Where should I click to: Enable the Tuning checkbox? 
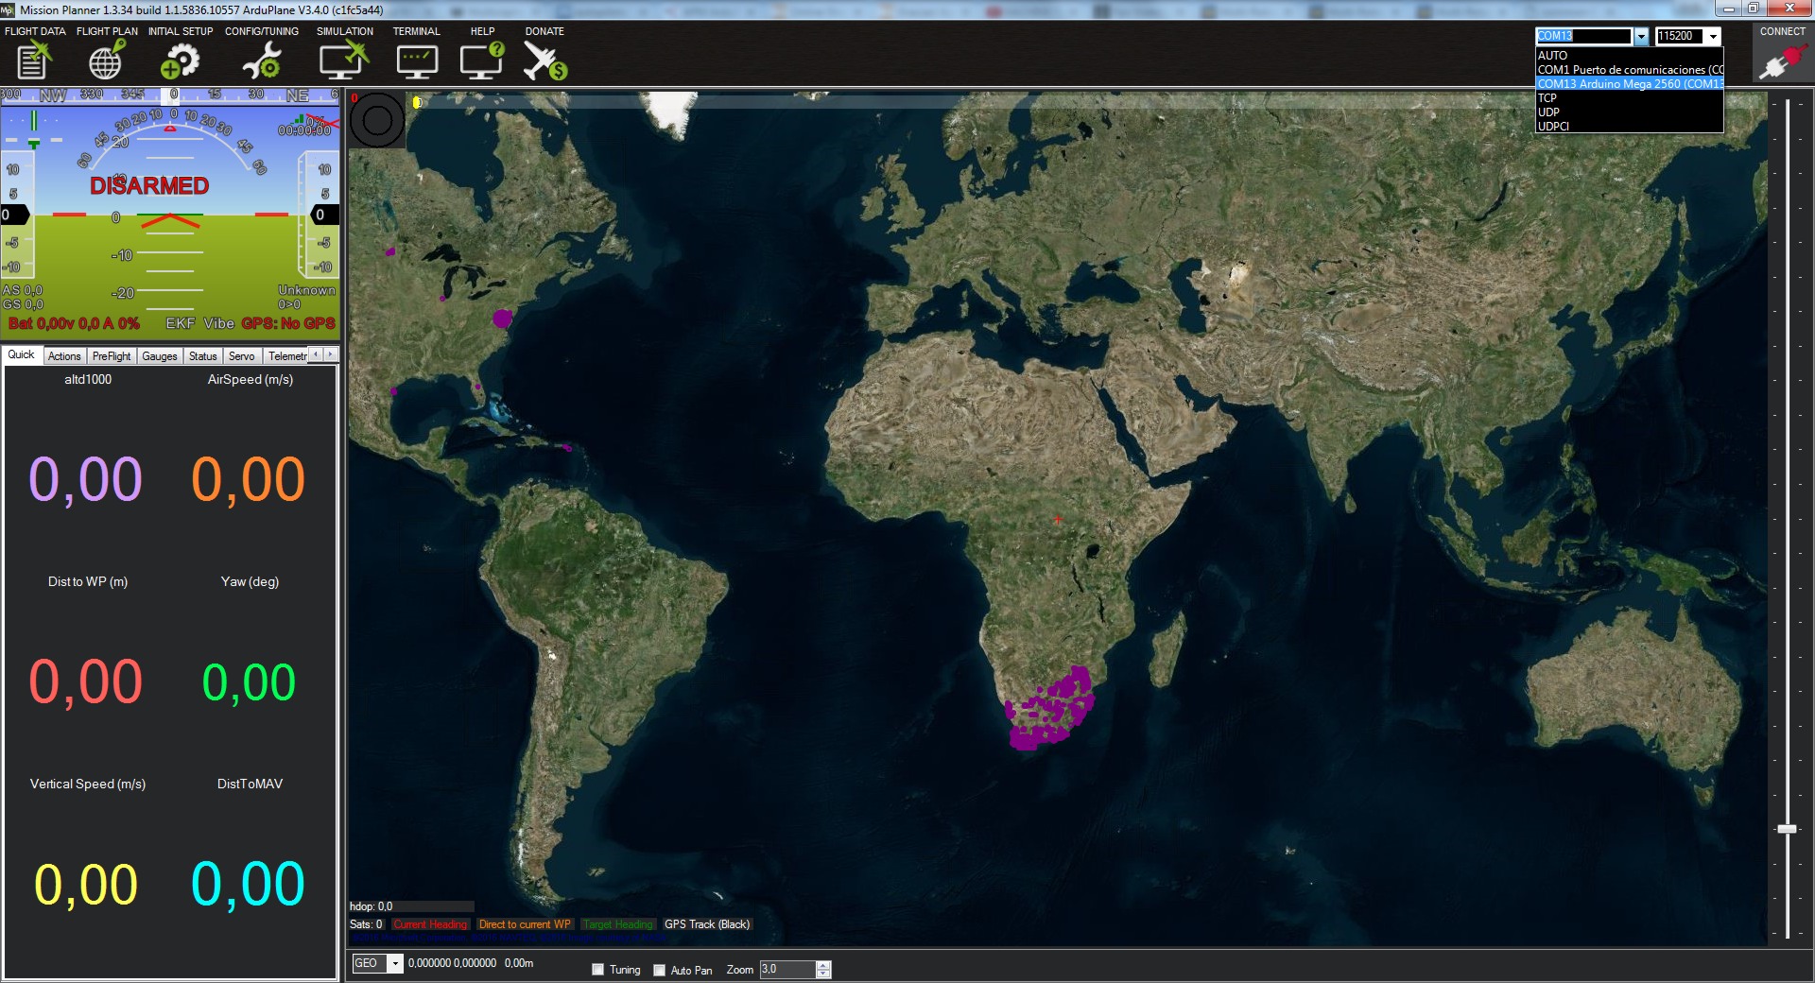(597, 969)
